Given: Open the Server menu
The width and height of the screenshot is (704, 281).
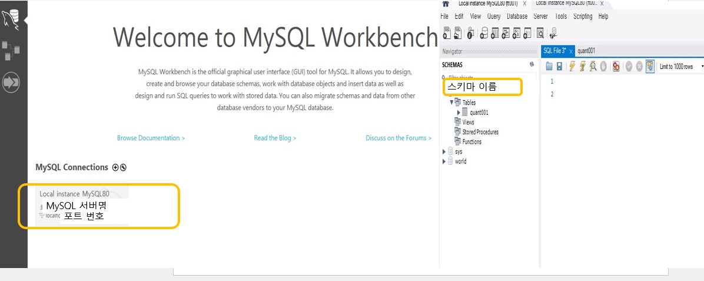Looking at the screenshot, I should pyautogui.click(x=540, y=16).
